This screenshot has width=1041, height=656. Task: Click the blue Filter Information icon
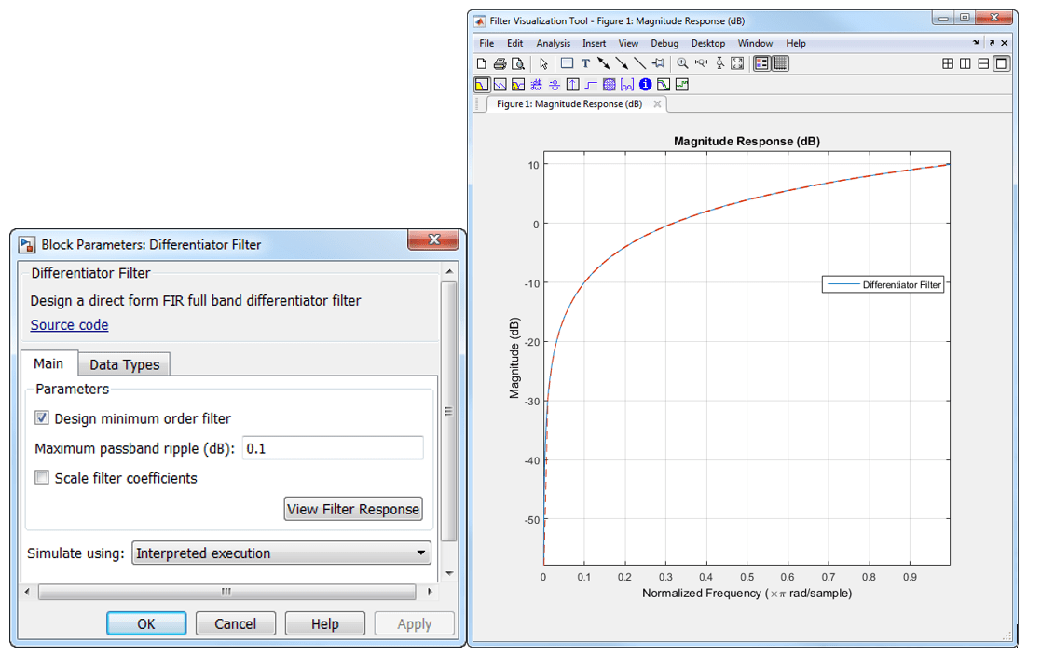click(x=645, y=84)
